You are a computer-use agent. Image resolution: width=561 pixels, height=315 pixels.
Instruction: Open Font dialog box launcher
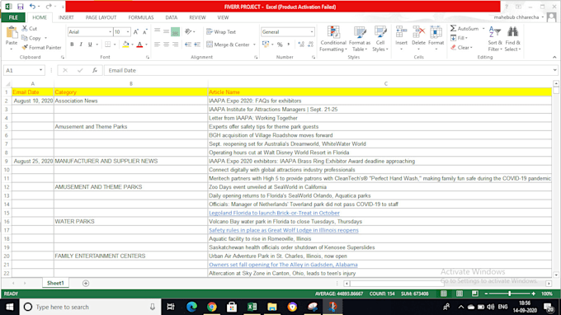click(x=148, y=57)
